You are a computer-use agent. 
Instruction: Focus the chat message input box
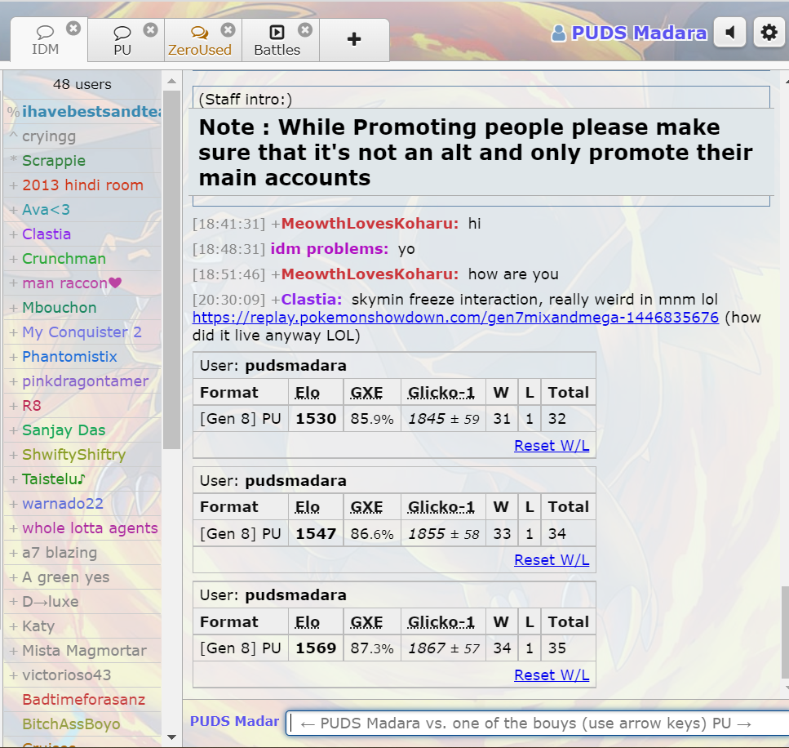click(539, 724)
